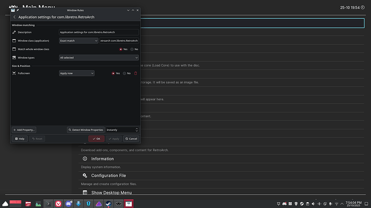The height and width of the screenshot is (208, 371).
Task: Expand hidden system tray icons arrow
Action: [342, 204]
